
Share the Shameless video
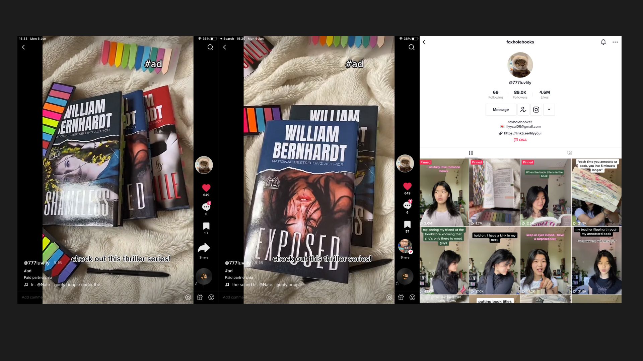(204, 248)
